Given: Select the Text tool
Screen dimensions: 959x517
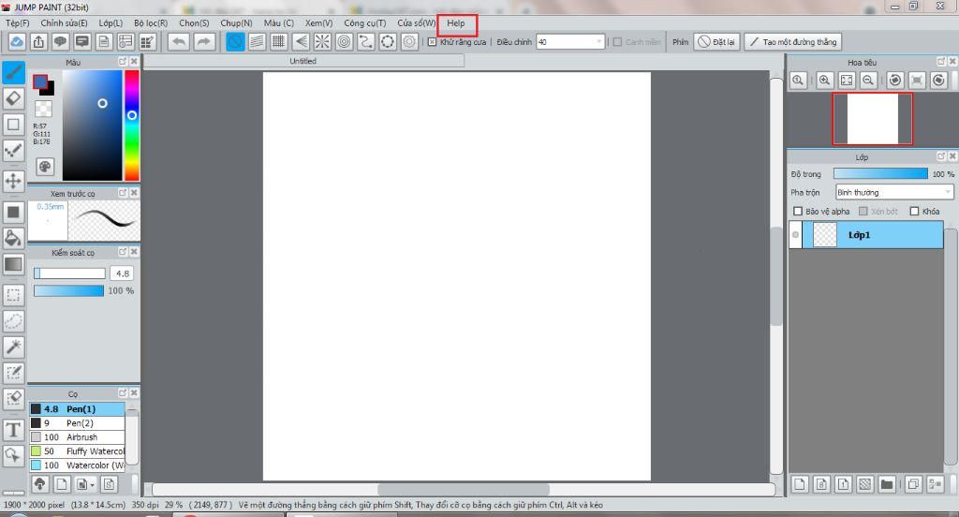Looking at the screenshot, I should (13, 430).
